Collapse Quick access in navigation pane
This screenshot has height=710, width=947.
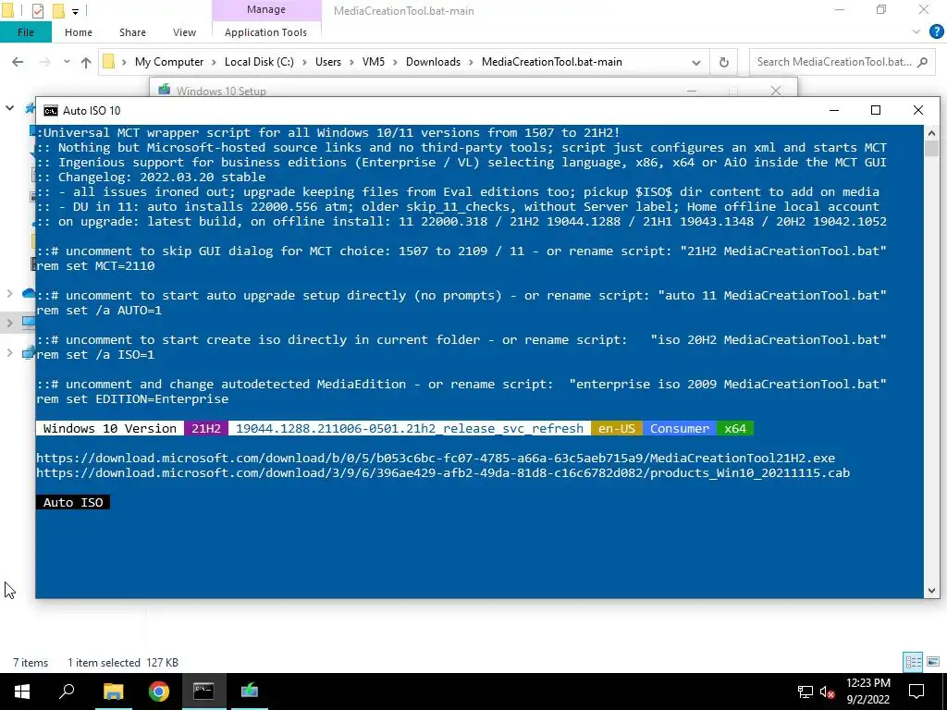pos(9,108)
